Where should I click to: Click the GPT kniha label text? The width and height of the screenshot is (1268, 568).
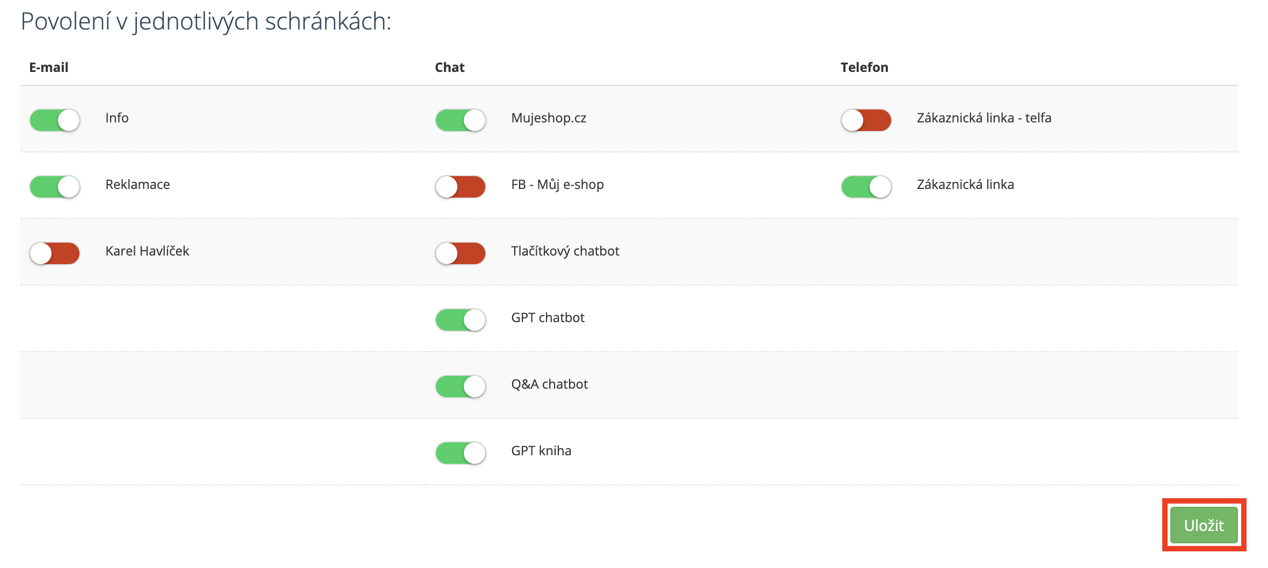click(x=541, y=451)
